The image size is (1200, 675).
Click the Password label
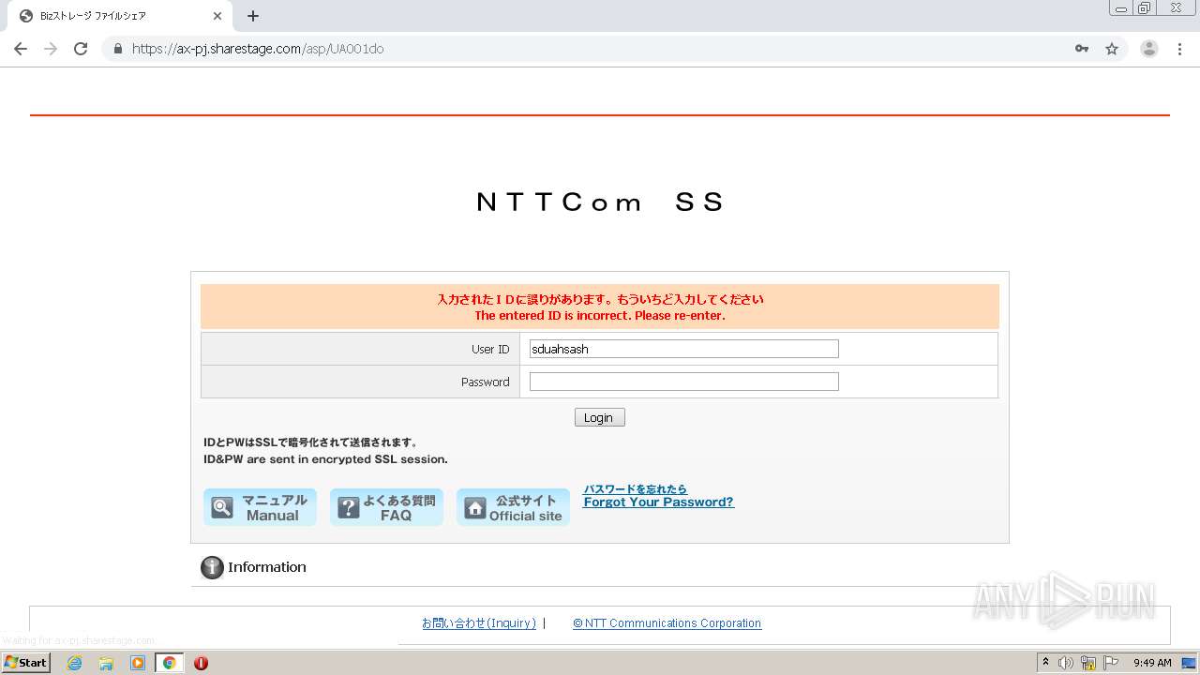coord(485,382)
